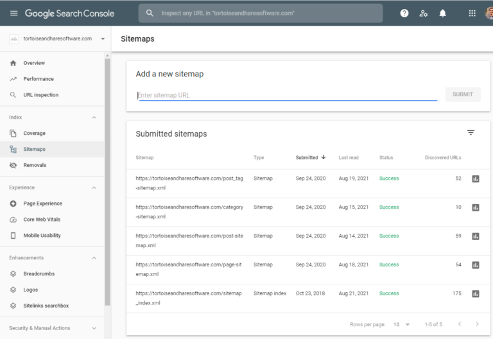Click the Breadcrumbs layers icon
This screenshot has width=493, height=339.
[x=13, y=274]
